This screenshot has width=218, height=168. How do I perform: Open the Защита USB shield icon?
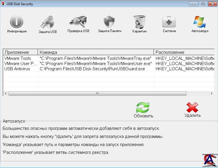[47, 22]
